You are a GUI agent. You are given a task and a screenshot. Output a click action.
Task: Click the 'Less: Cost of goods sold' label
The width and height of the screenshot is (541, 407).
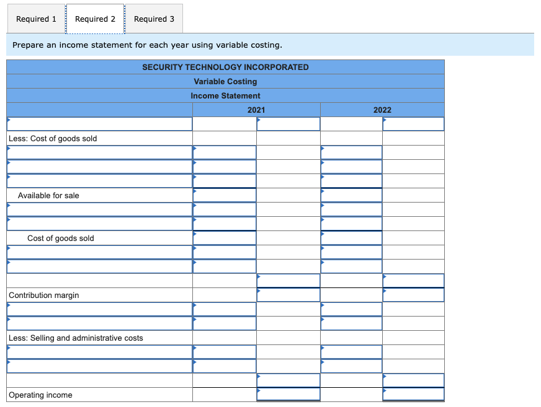click(x=53, y=139)
